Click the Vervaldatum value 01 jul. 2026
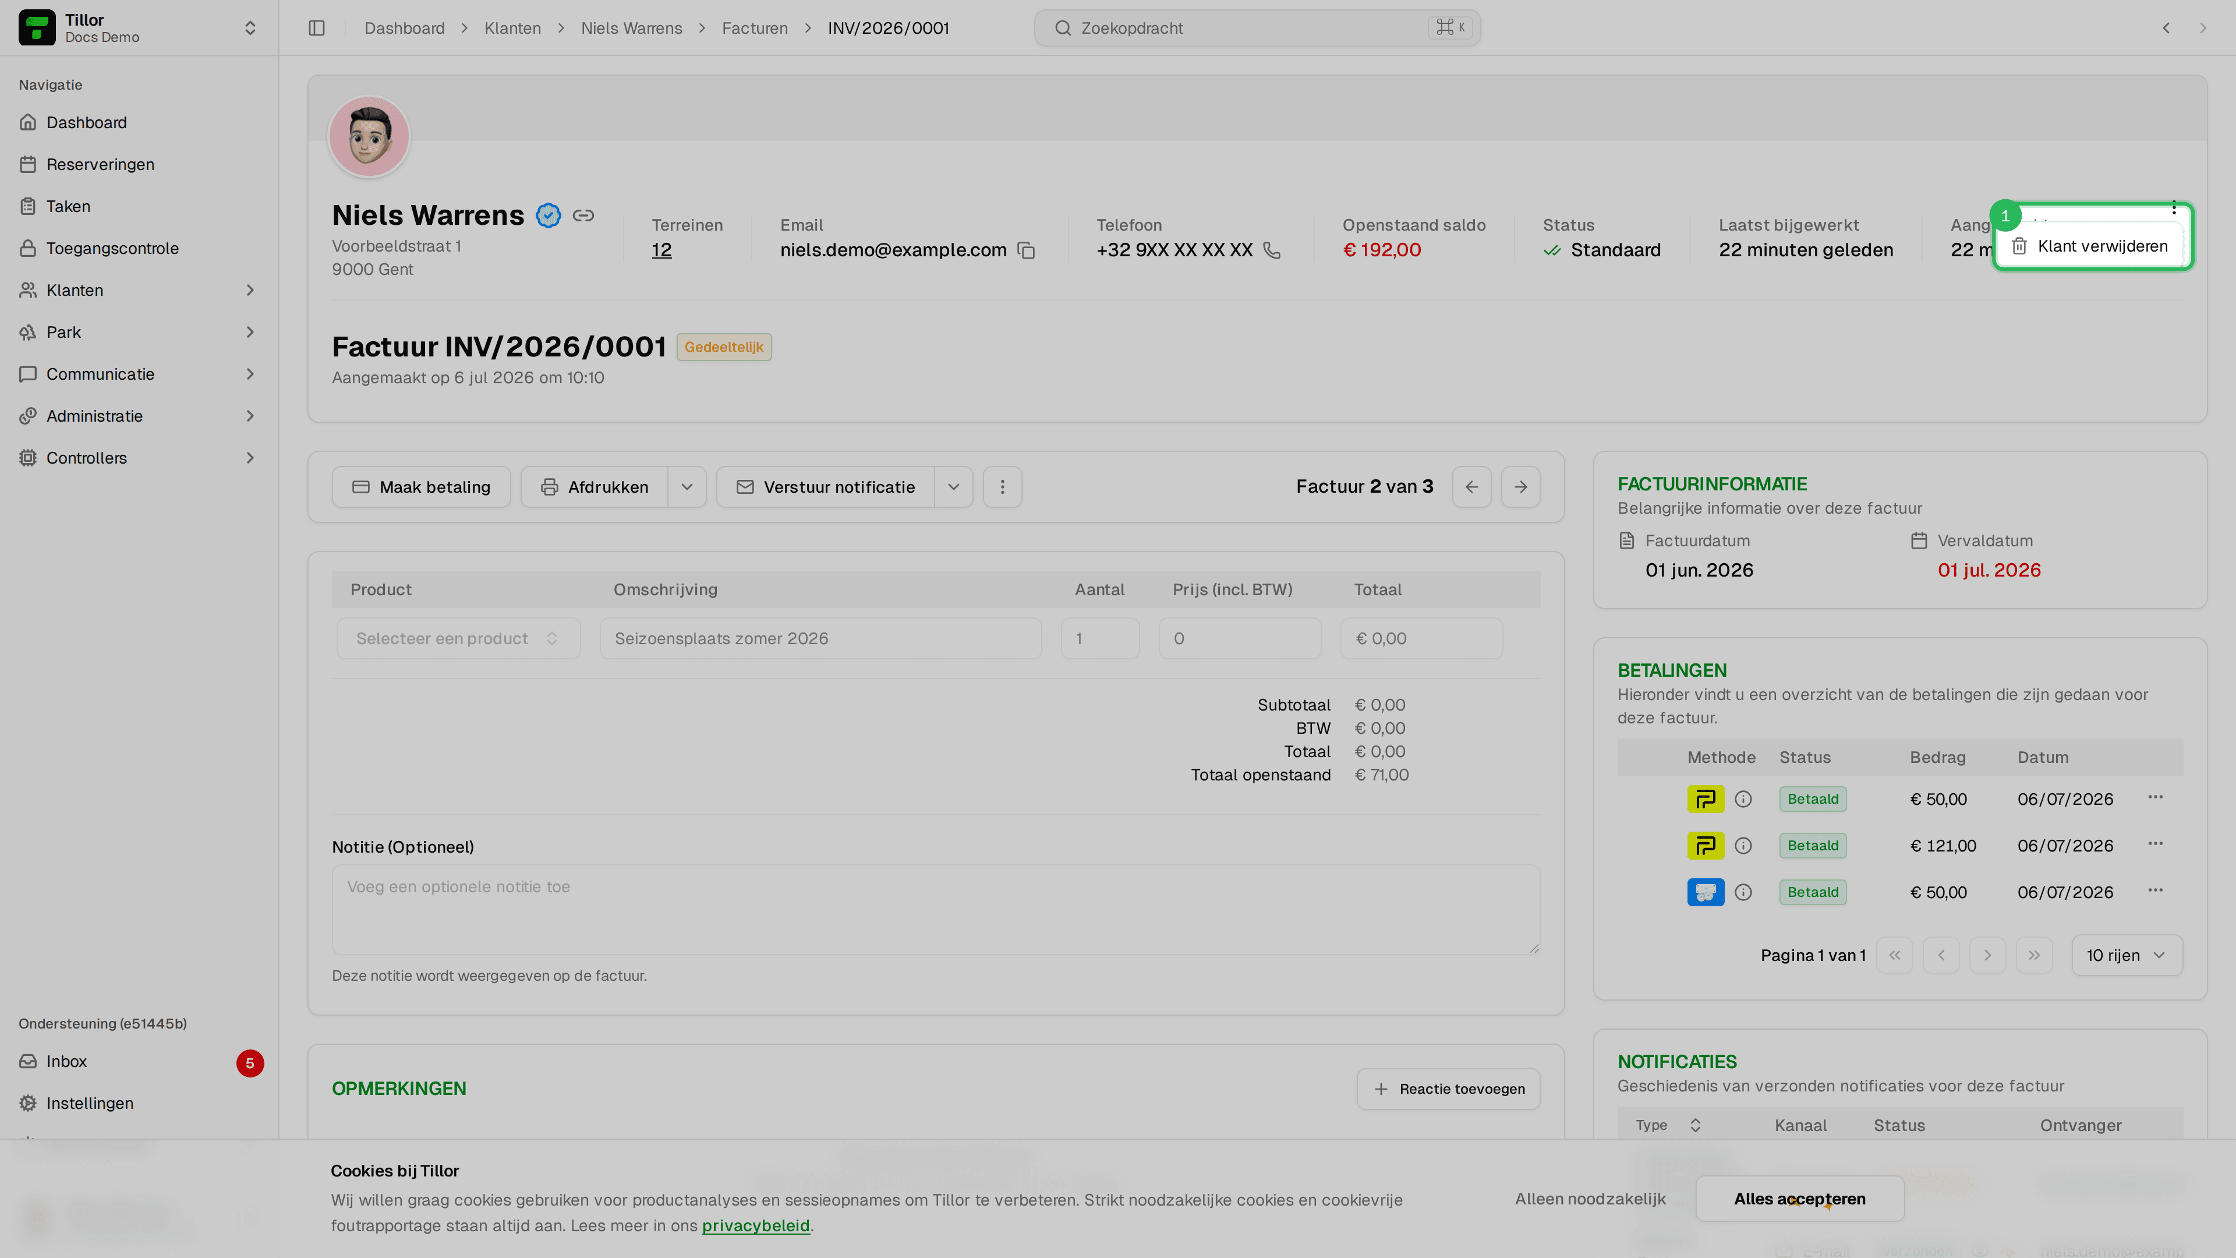The height and width of the screenshot is (1258, 2236). coord(1989,570)
